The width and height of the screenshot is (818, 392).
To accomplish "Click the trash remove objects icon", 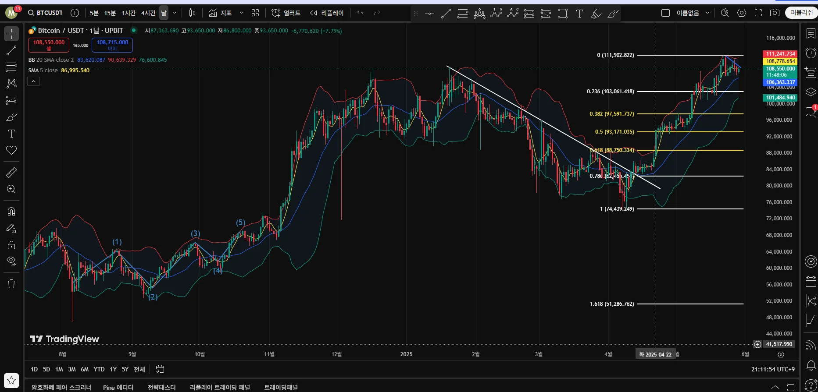I will coord(11,284).
